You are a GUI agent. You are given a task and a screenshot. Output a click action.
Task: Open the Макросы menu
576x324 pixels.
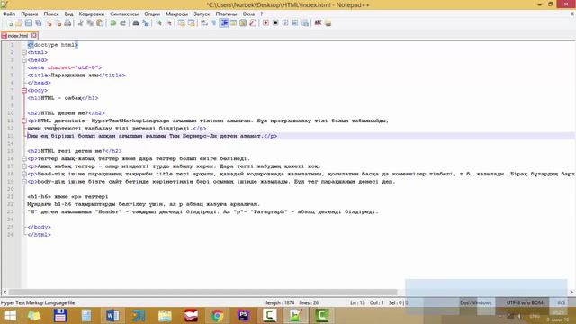pos(176,14)
